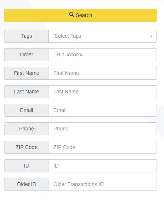Click the gray Last Name label

[x=27, y=92]
